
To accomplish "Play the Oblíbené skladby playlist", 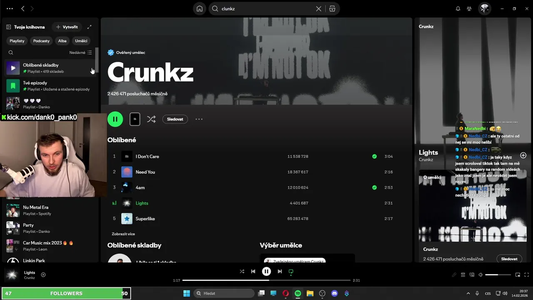I will pos(13,68).
